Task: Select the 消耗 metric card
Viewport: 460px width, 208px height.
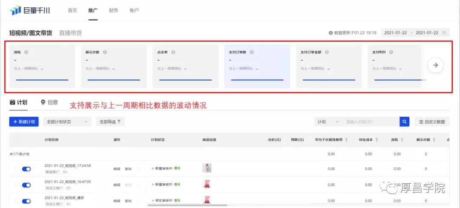Action: click(42, 66)
